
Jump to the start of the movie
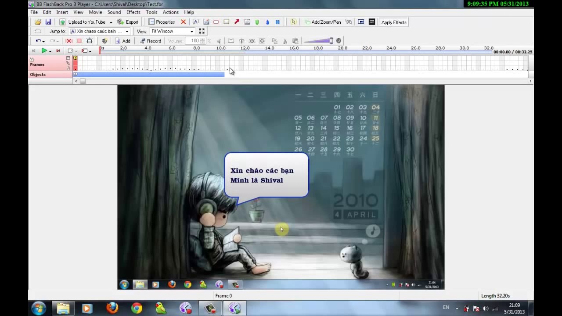34,51
